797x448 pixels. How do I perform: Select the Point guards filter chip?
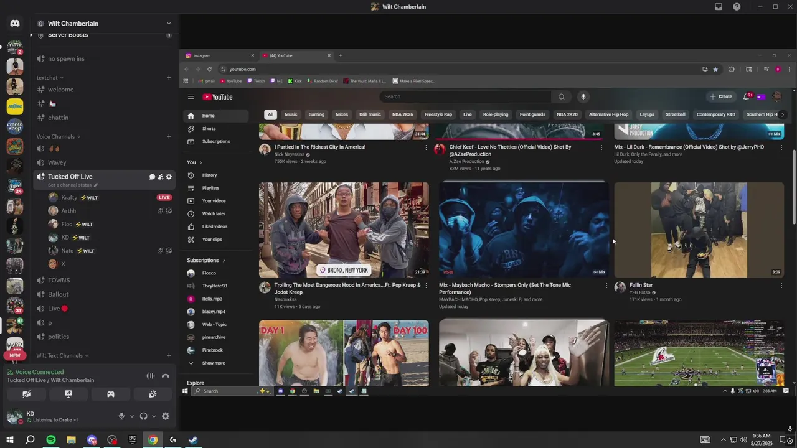[x=532, y=114]
